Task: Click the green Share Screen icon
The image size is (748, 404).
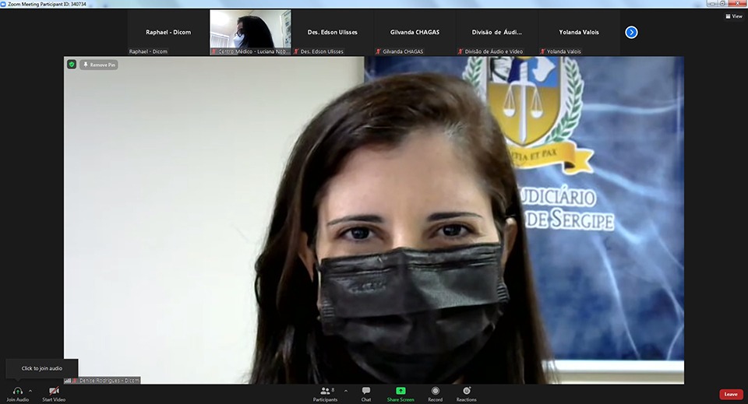Action: tap(400, 391)
